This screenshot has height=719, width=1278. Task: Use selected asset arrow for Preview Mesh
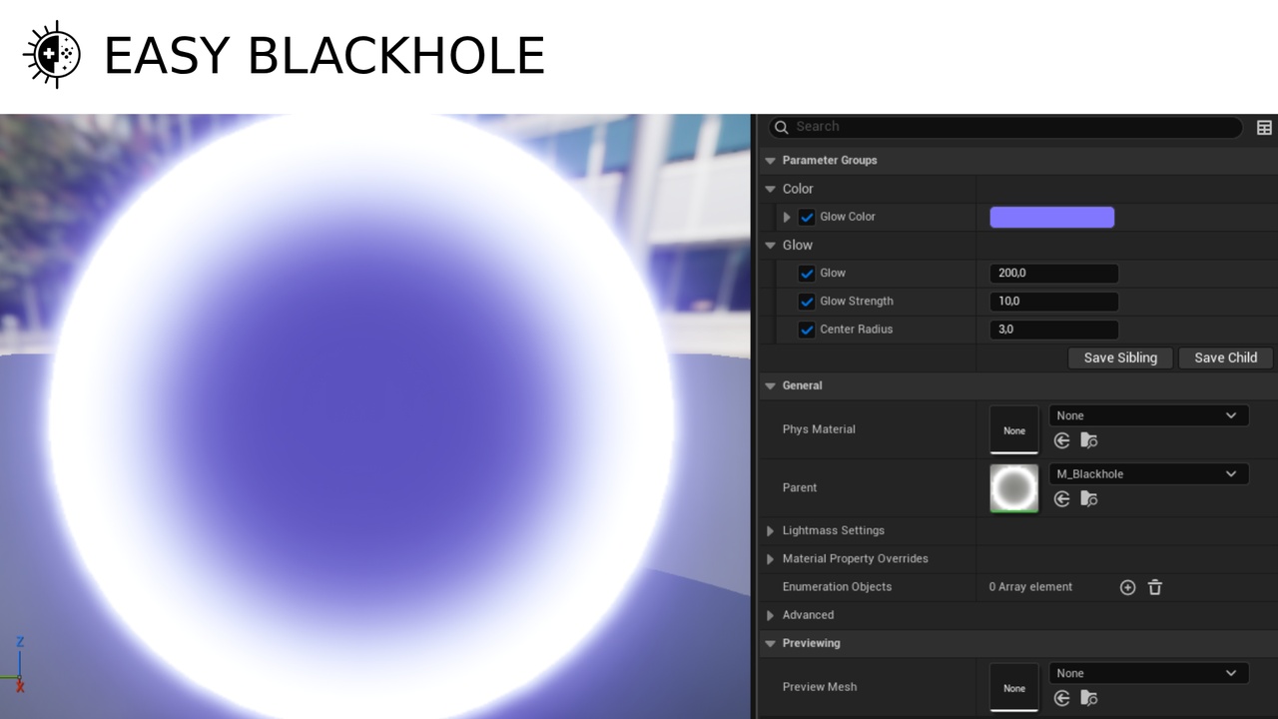(1061, 698)
